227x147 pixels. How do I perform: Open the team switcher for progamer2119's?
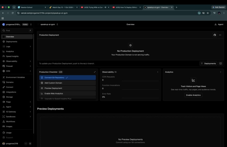pyautogui.click(x=31, y=24)
